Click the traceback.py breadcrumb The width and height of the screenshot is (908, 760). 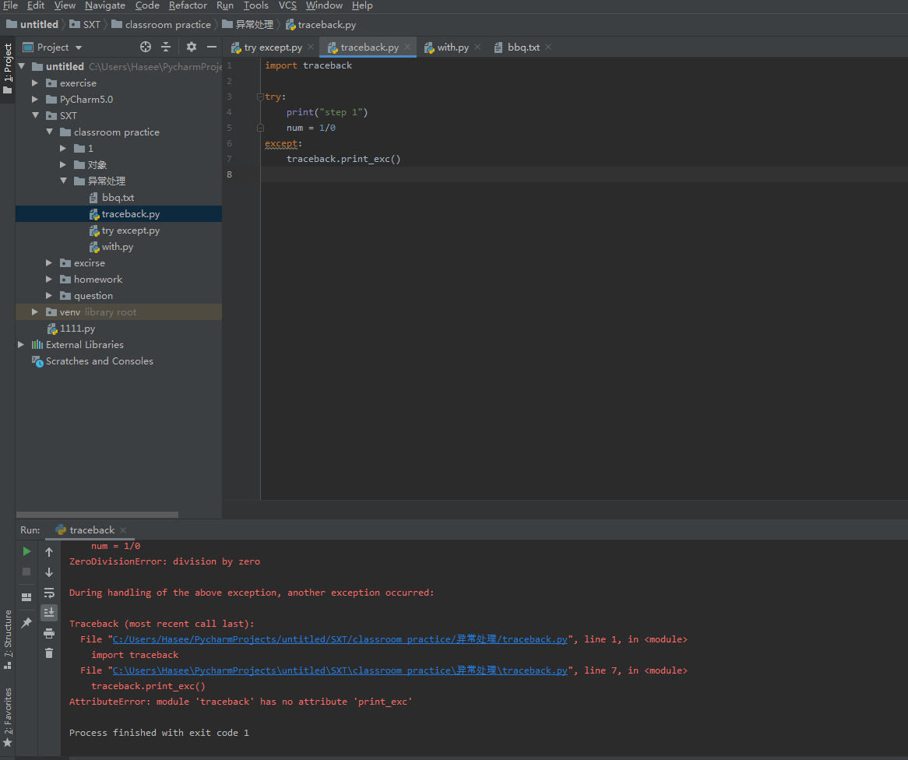pyautogui.click(x=321, y=24)
